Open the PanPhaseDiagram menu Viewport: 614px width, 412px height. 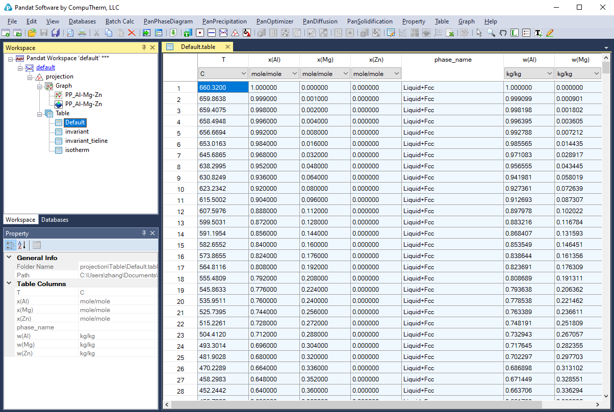click(x=168, y=21)
